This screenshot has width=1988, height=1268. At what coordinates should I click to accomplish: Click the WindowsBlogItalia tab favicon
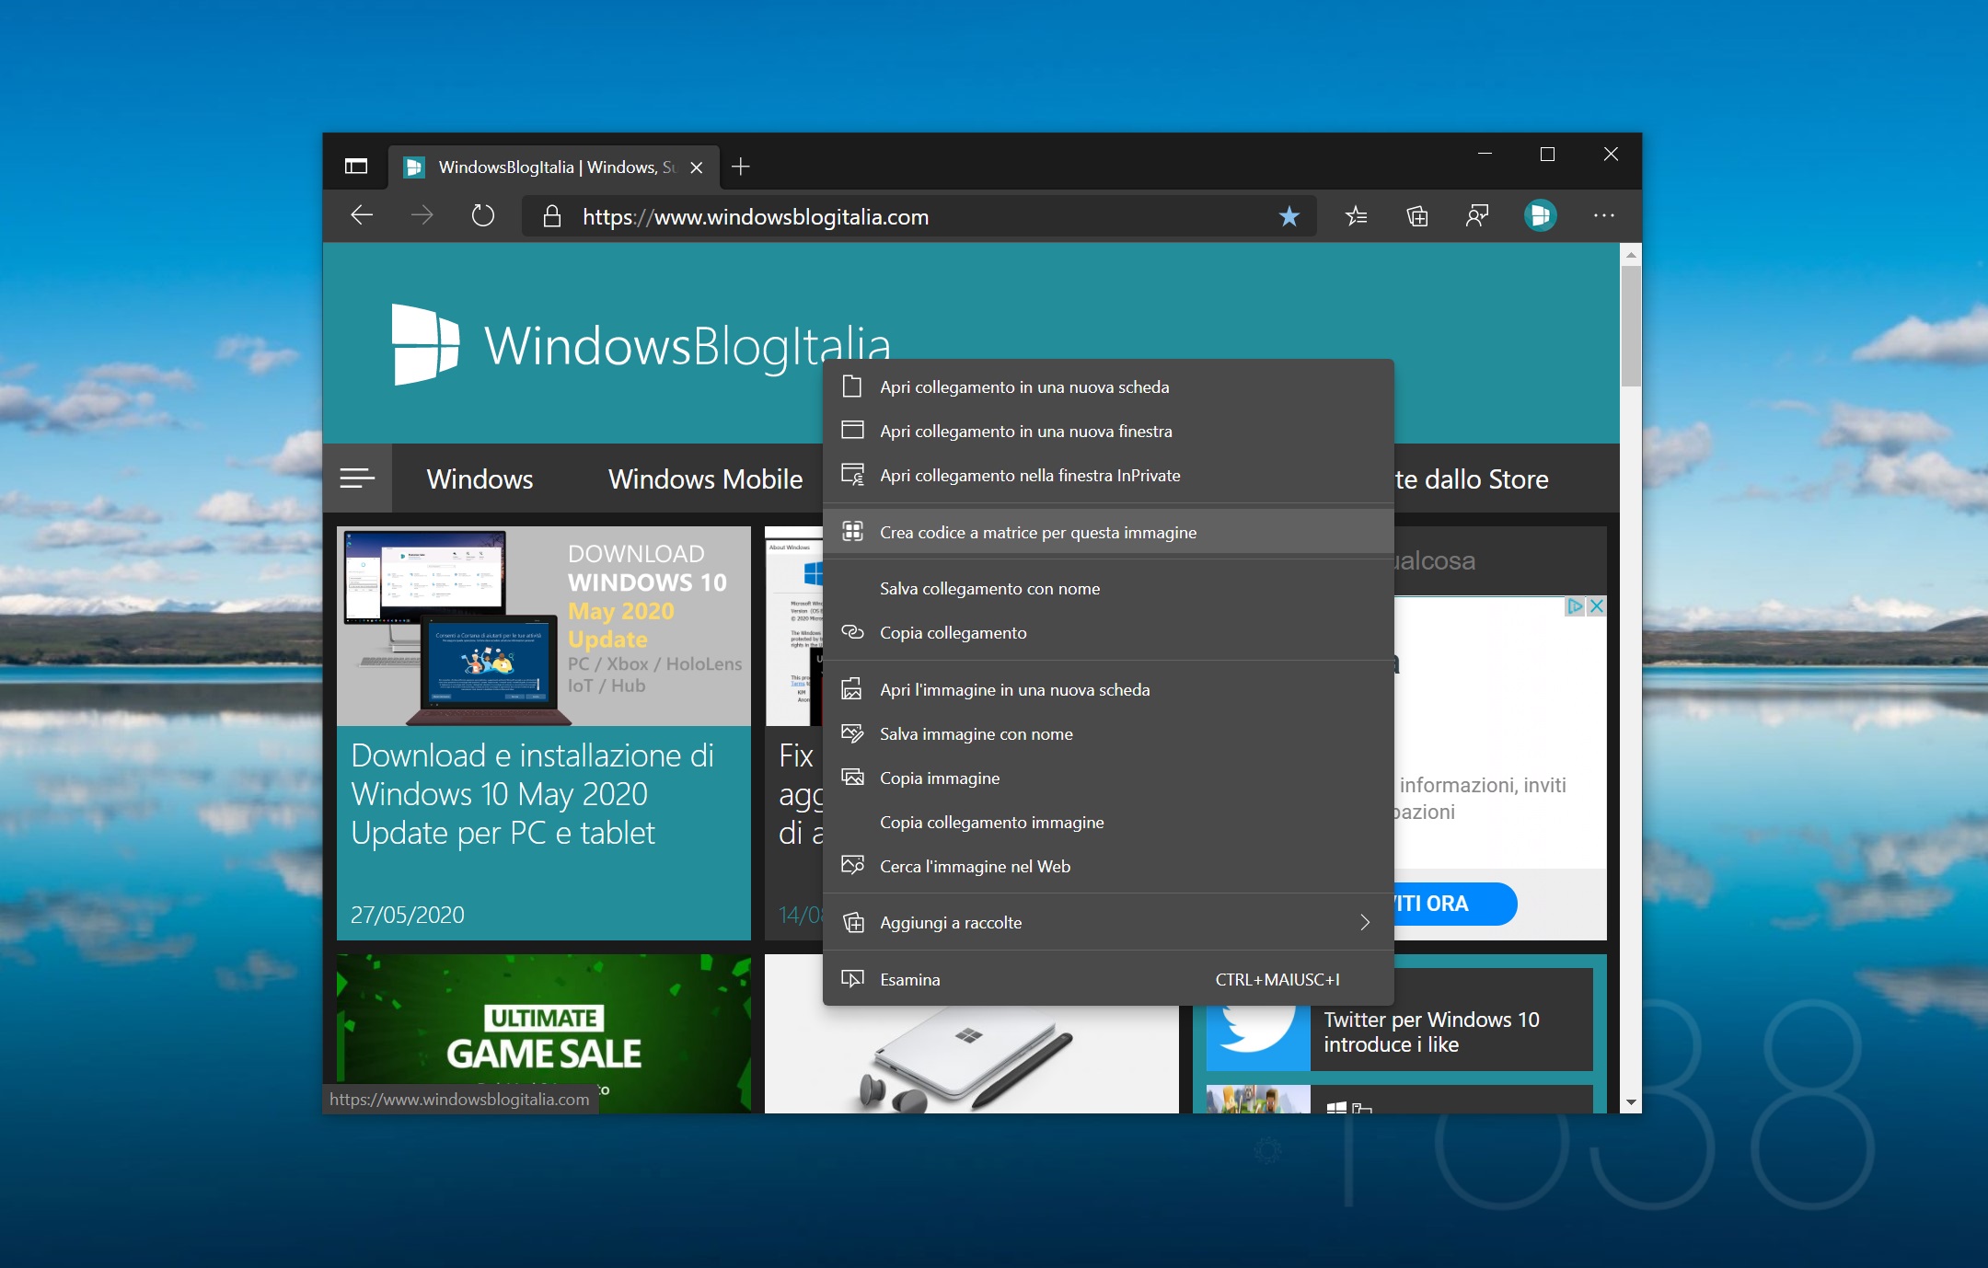coord(414,167)
